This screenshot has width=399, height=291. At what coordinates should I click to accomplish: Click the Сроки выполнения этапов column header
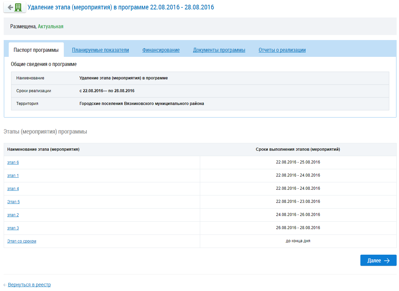[298, 149]
